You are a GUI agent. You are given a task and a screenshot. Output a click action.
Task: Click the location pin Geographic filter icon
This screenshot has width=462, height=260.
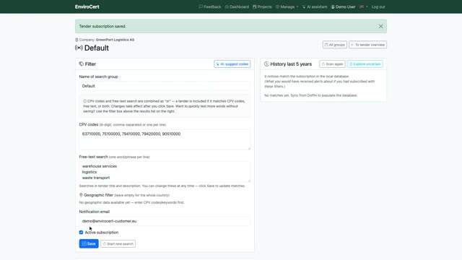tap(81, 195)
